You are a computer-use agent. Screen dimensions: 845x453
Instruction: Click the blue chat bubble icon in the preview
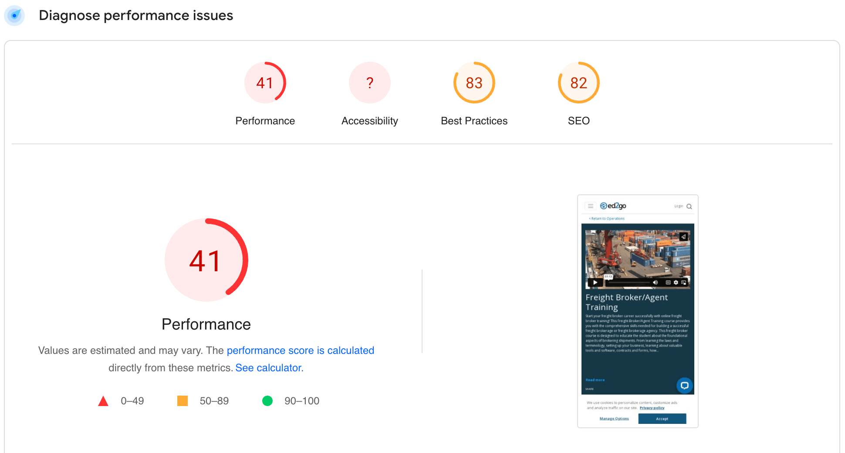pyautogui.click(x=684, y=385)
